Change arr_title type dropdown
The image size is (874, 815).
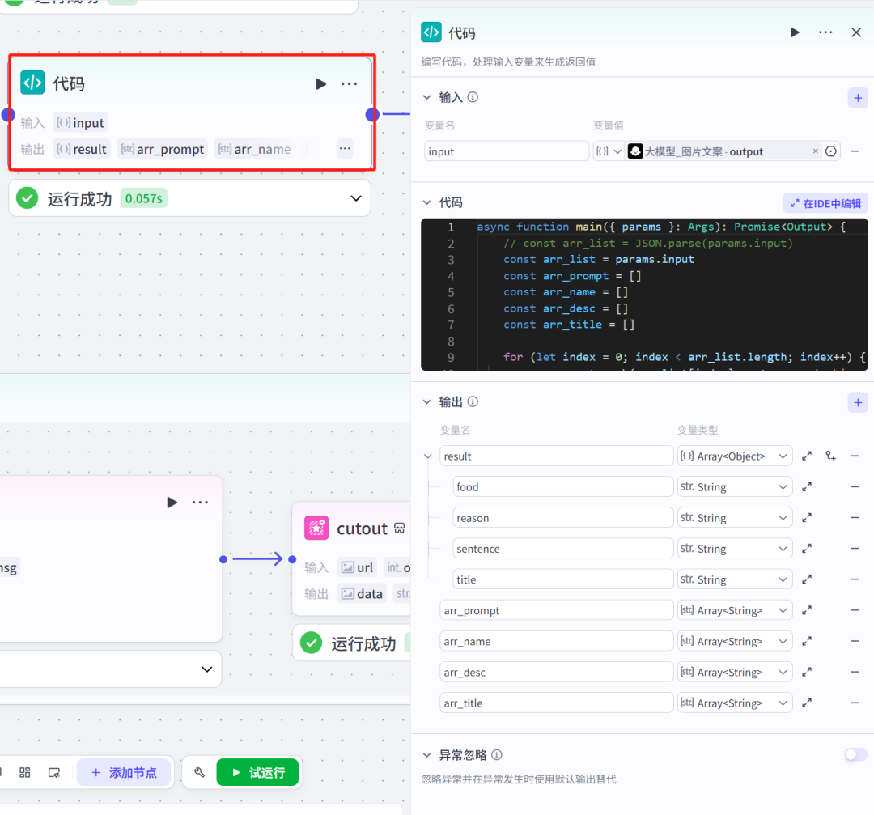[x=735, y=703]
